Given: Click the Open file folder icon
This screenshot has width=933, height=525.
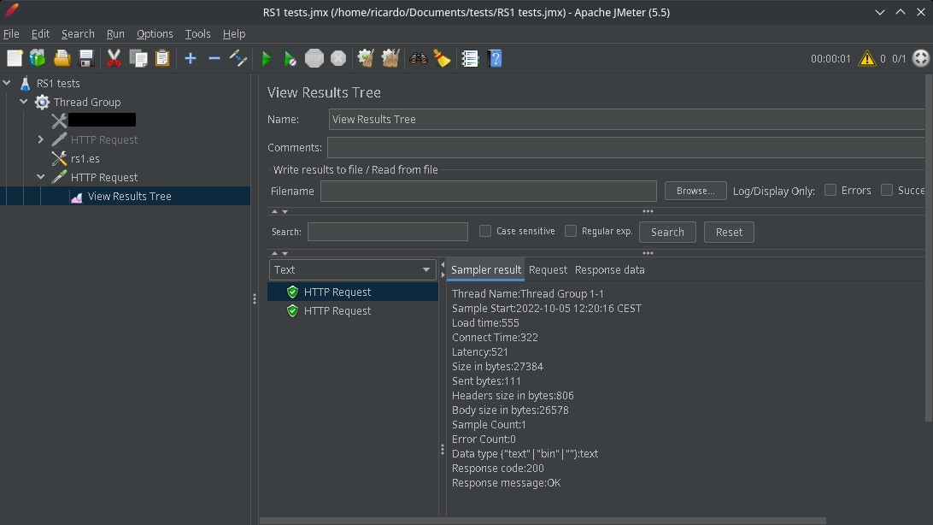Looking at the screenshot, I should pyautogui.click(x=62, y=58).
